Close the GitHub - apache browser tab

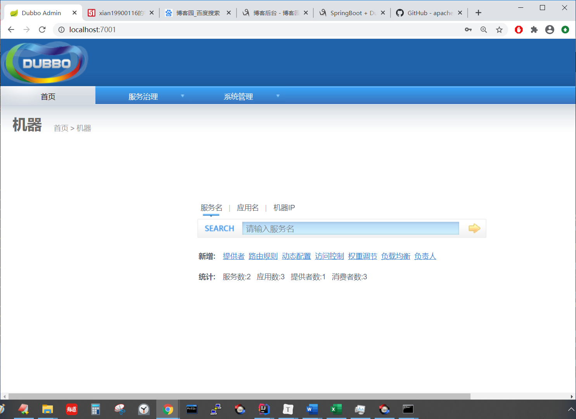point(460,13)
